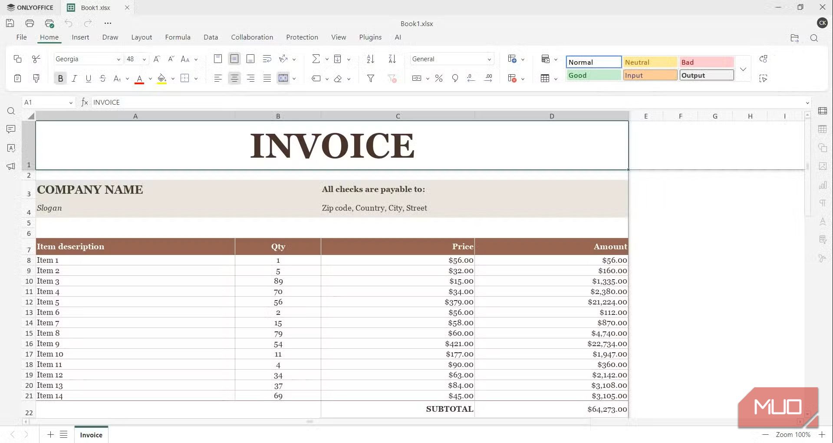Select the Invoice sheet tab
This screenshot has height=443, width=833.
[91, 435]
